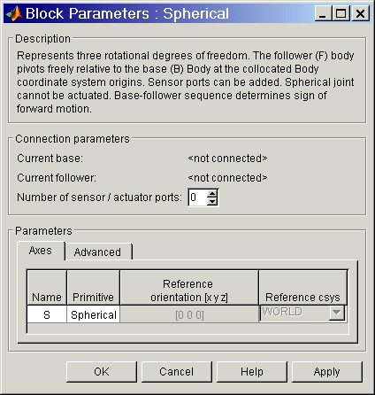Apply the current parameter changes

[x=327, y=372]
